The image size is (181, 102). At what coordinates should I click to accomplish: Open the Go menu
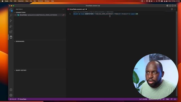click(x=31, y=1)
